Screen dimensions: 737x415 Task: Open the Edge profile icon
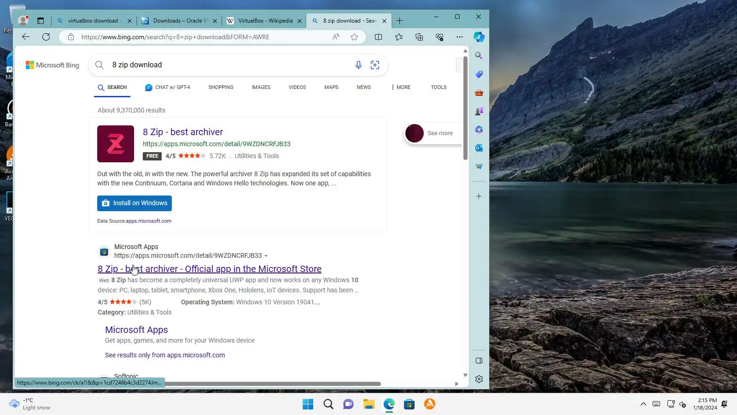(23, 20)
